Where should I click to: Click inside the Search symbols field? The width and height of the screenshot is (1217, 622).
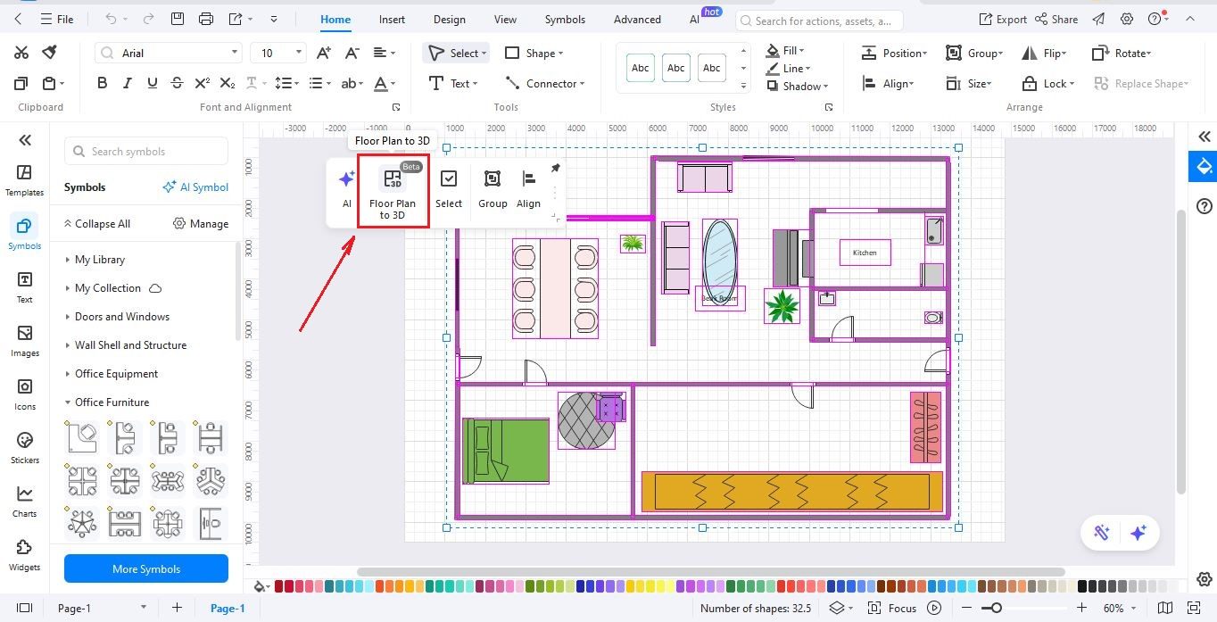(x=145, y=151)
